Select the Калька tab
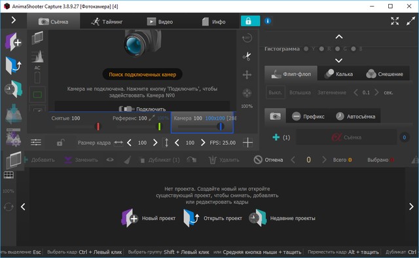This screenshot has width=419, height=258. pos(338,74)
